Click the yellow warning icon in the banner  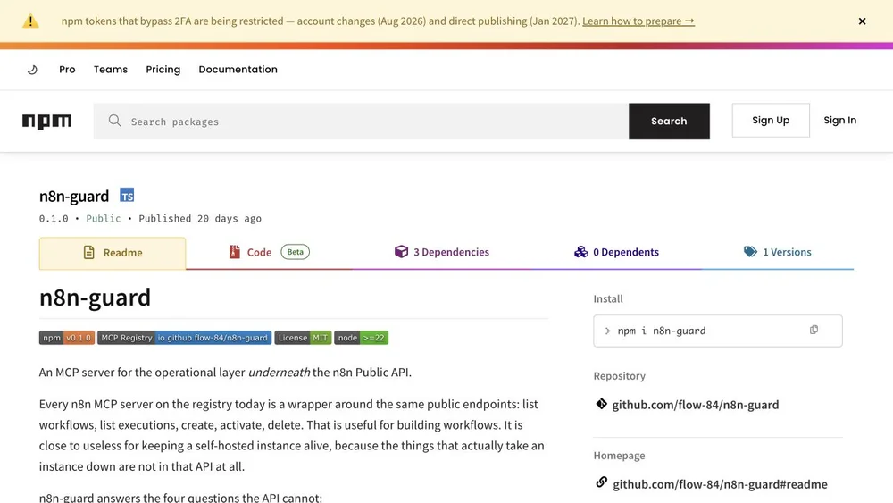[30, 21]
